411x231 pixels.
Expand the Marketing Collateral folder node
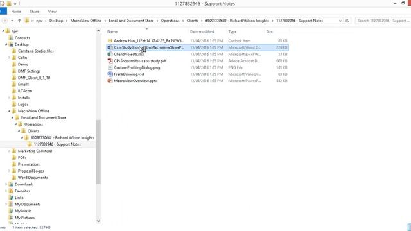[9, 151]
